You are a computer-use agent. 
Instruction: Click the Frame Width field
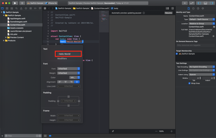(x=69, y=116)
